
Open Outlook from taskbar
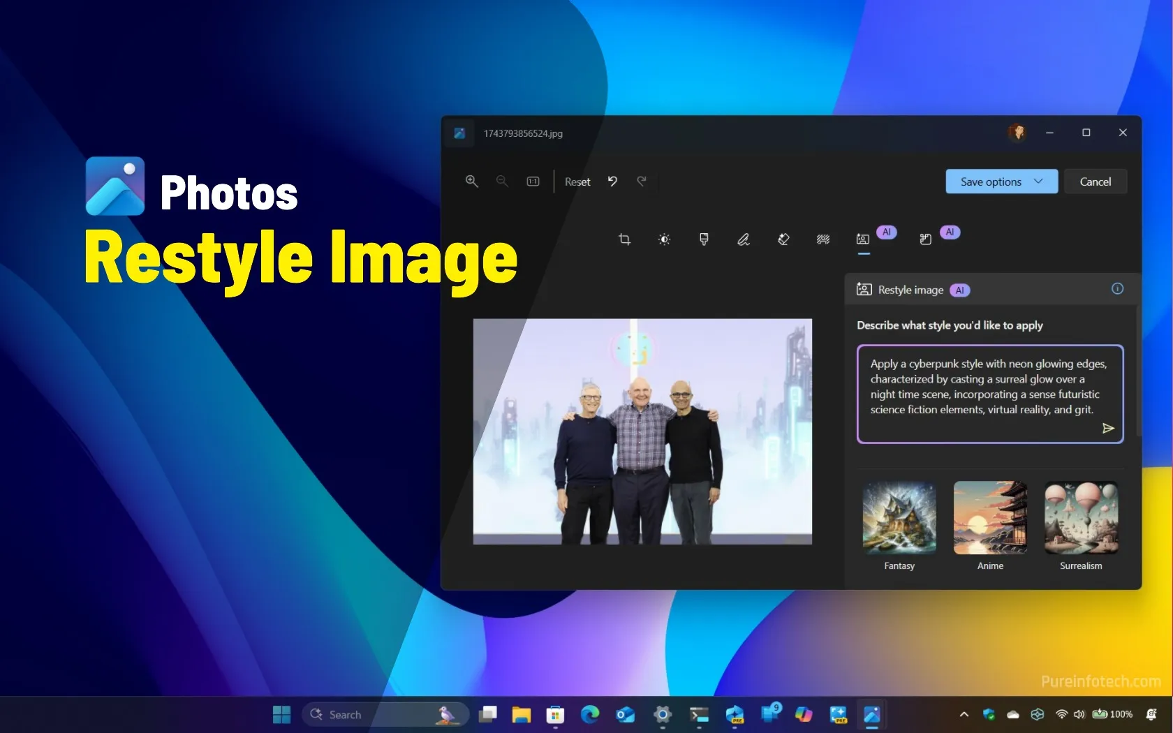[x=625, y=714]
